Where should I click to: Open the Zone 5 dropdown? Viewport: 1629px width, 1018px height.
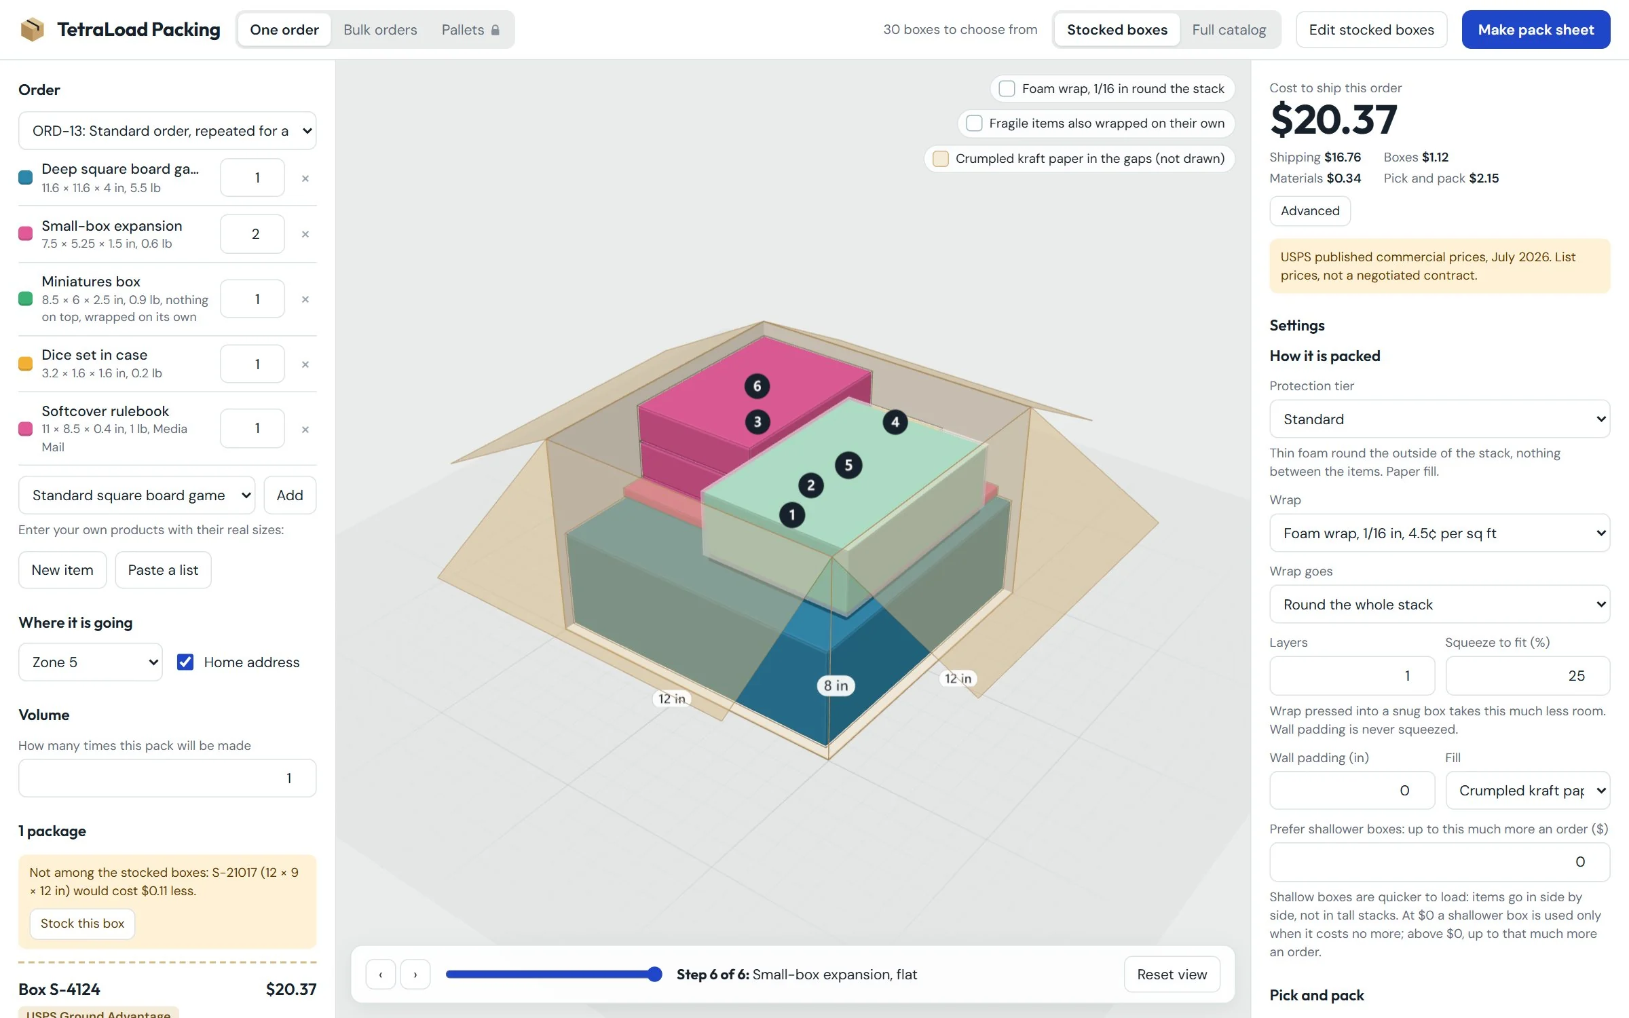pyautogui.click(x=90, y=662)
